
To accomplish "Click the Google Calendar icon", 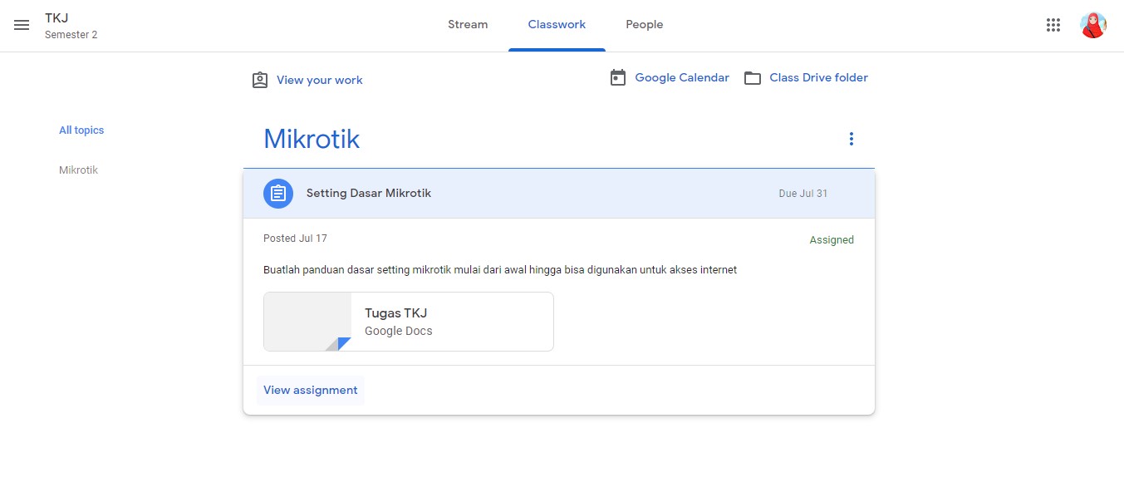I will click(618, 77).
